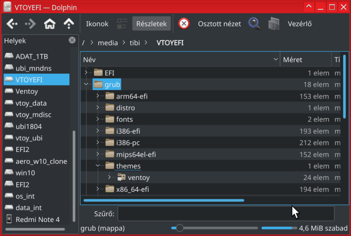The height and width of the screenshot is (236, 351).
Task: Select the grub folder row
Action: point(211,85)
